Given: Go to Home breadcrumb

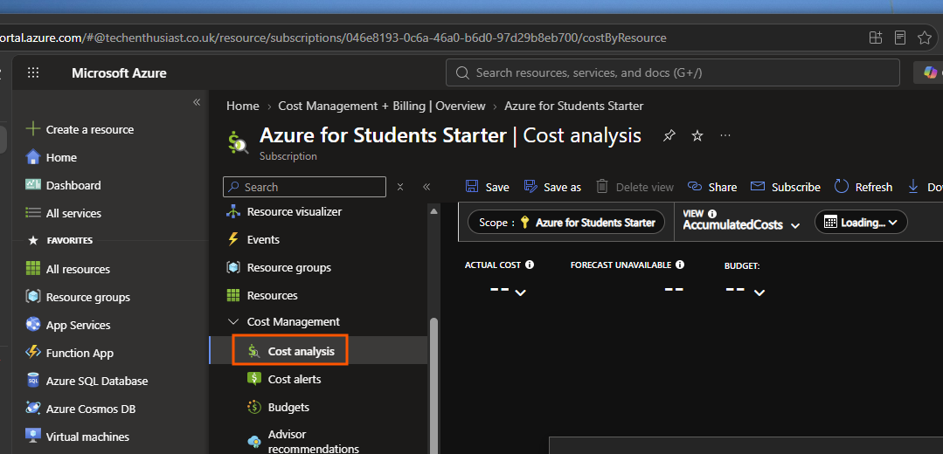Looking at the screenshot, I should (x=242, y=106).
